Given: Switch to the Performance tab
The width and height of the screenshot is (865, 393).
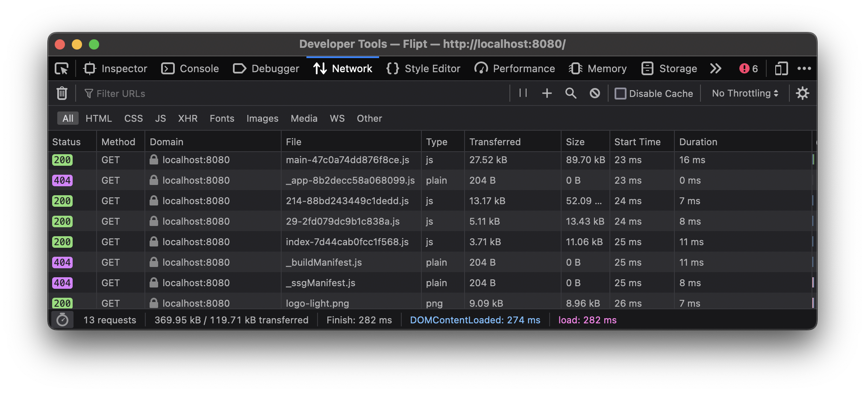Looking at the screenshot, I should (515, 69).
